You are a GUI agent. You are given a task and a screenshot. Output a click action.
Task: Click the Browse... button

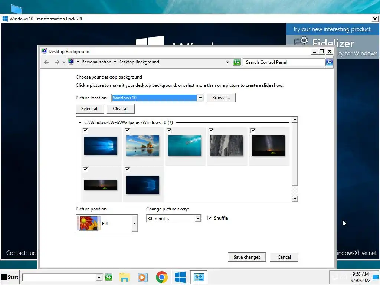(x=221, y=98)
